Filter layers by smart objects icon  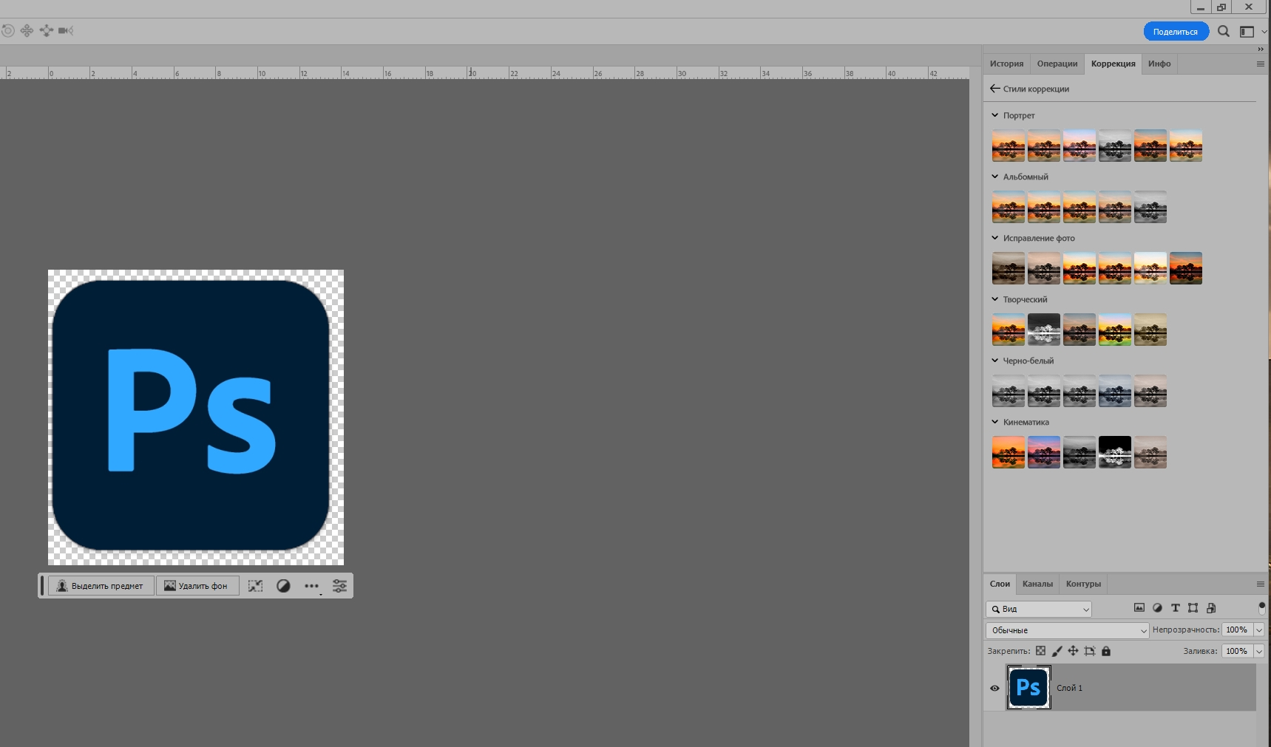coord(1211,608)
